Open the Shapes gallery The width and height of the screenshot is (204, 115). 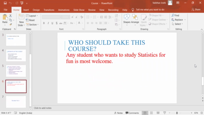click(x=127, y=20)
